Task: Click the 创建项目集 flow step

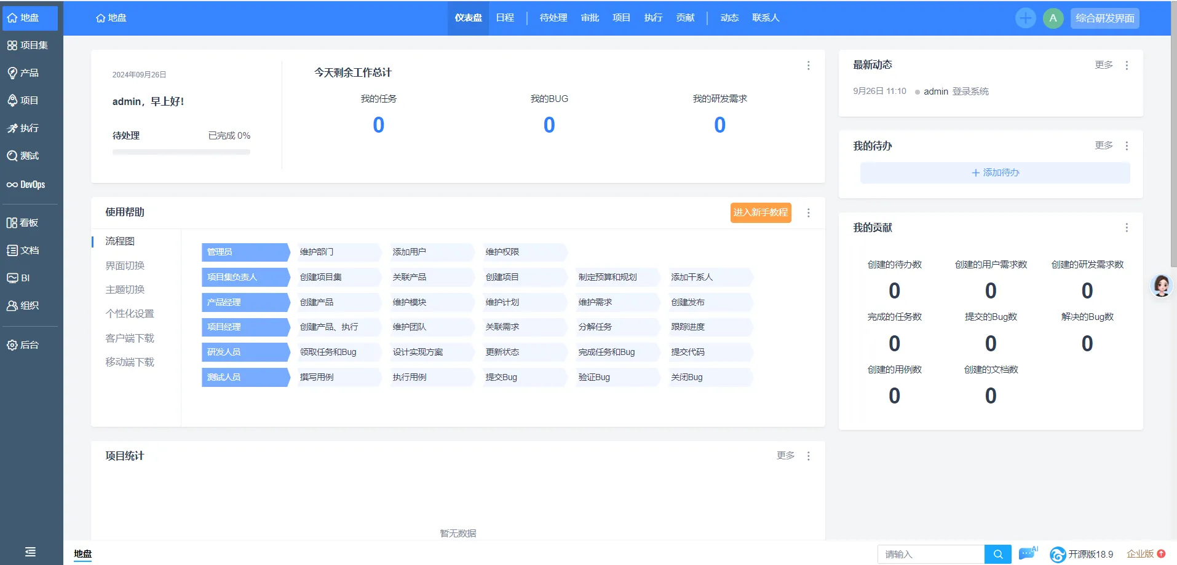Action: (338, 278)
